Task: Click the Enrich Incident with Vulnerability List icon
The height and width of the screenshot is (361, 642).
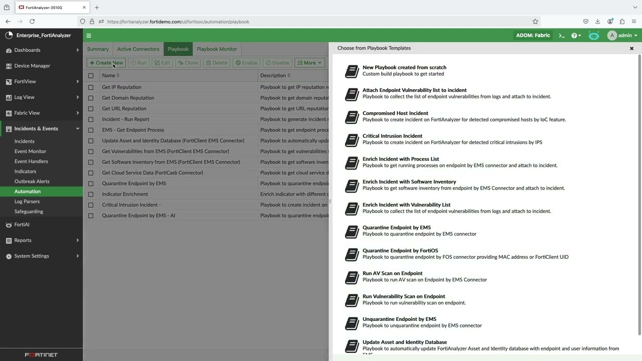Action: [352, 209]
